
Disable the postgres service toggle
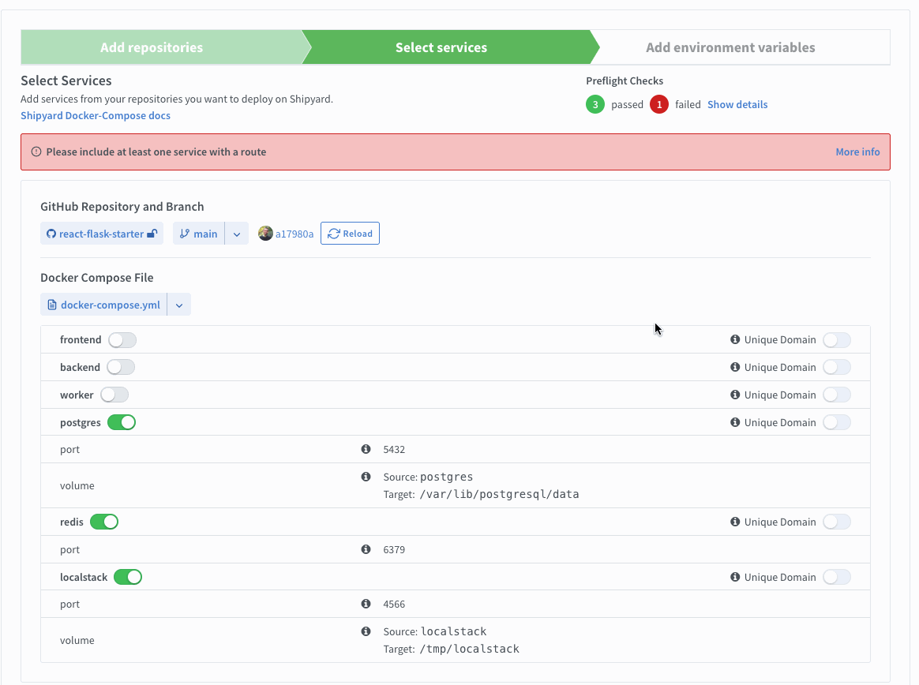pos(122,422)
